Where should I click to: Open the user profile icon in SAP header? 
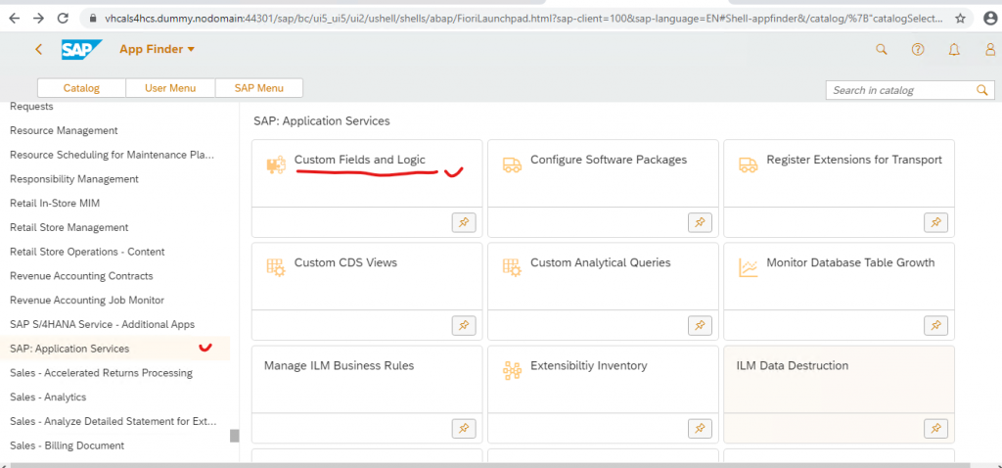(990, 49)
